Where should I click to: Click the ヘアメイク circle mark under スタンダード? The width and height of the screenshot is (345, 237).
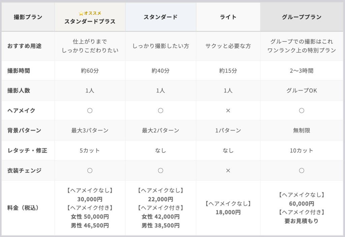tap(161, 110)
